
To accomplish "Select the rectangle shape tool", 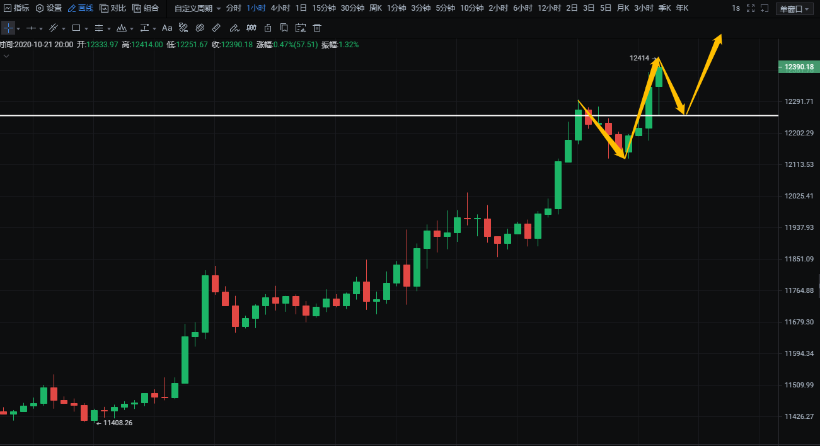I will coord(76,28).
